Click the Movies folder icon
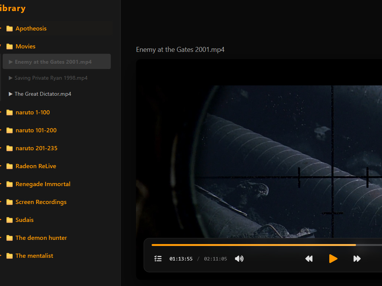 point(10,47)
